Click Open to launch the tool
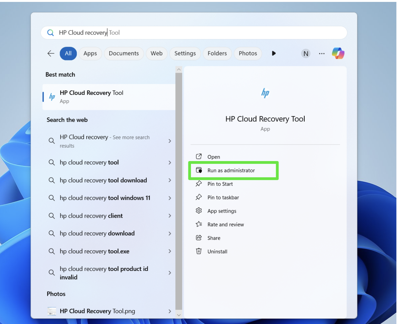Screen dimensions: 397x324 (213, 157)
